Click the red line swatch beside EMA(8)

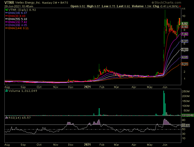coord(7,16)
